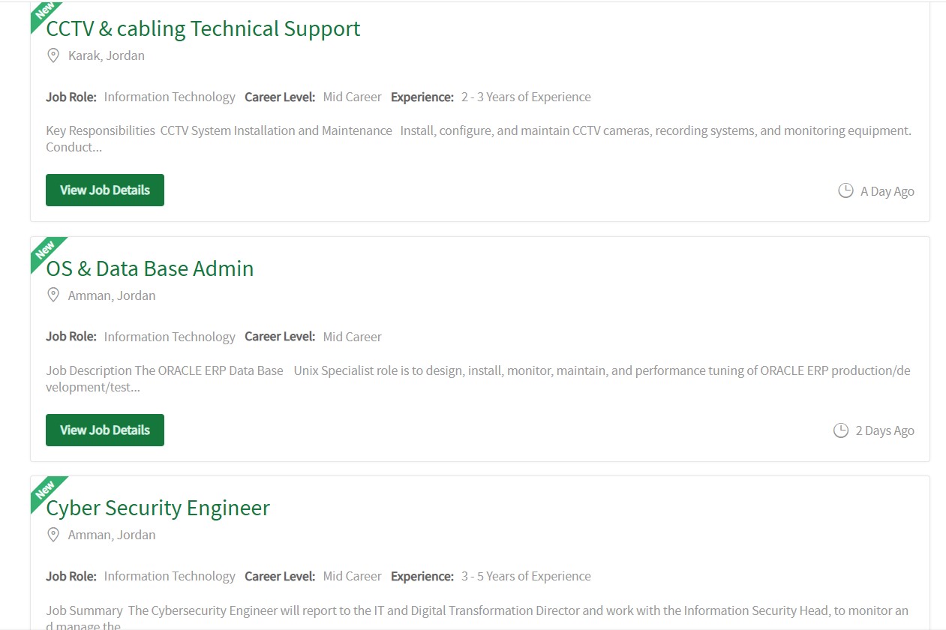
Task: Click New ribbon badge on Cyber Security Engineer card
Action: coord(47,493)
